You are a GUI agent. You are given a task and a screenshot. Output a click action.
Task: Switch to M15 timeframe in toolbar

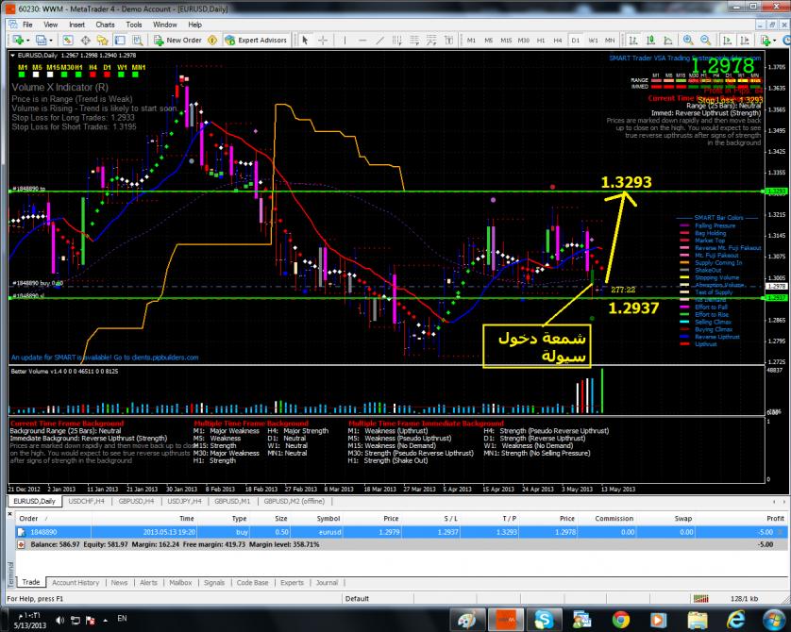coord(507,41)
